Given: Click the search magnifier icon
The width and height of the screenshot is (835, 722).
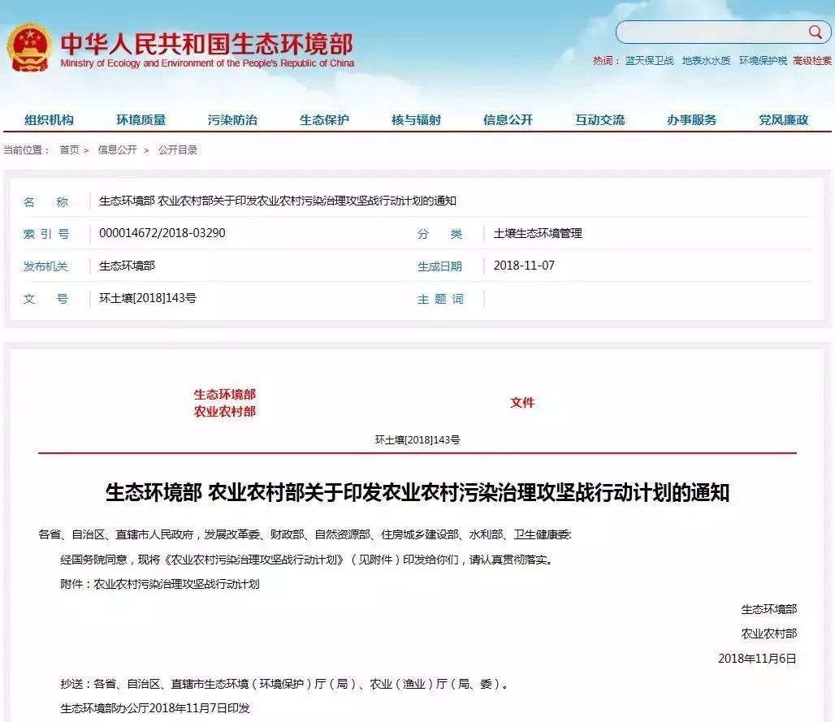Looking at the screenshot, I should 815,32.
